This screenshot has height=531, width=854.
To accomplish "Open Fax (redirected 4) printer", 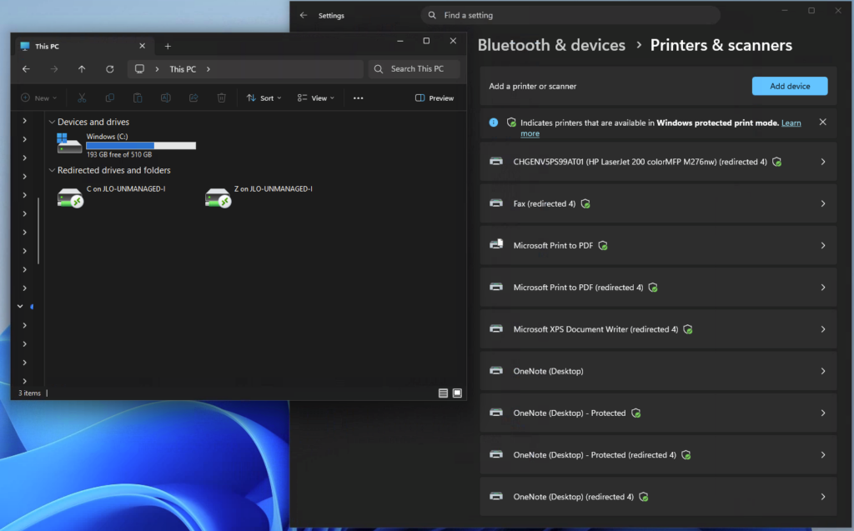I will [658, 203].
